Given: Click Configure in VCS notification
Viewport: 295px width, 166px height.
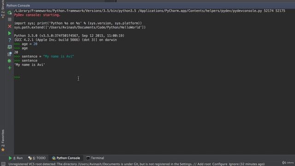Looking at the screenshot, I should click(x=220, y=164).
